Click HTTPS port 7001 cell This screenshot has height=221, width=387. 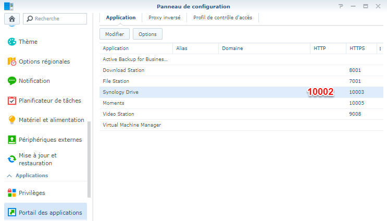pos(355,81)
